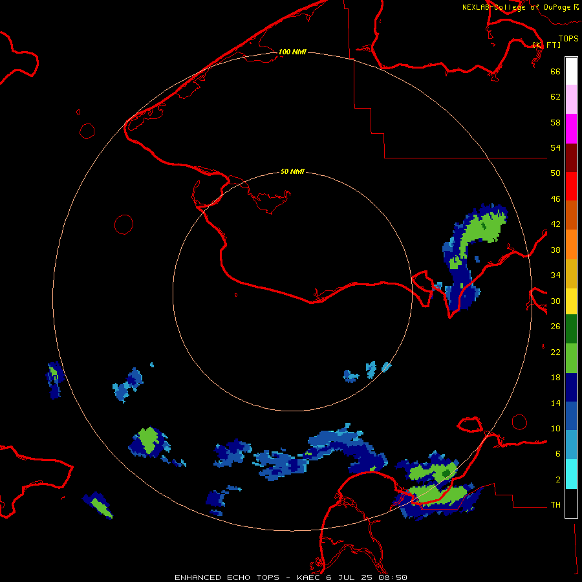The image size is (582, 582).
Task: Click the KAEC station identifier in caption
Action: click(309, 577)
